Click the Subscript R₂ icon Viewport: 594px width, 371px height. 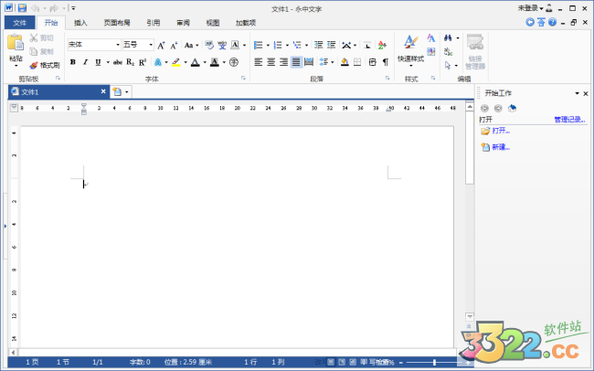click(x=131, y=62)
